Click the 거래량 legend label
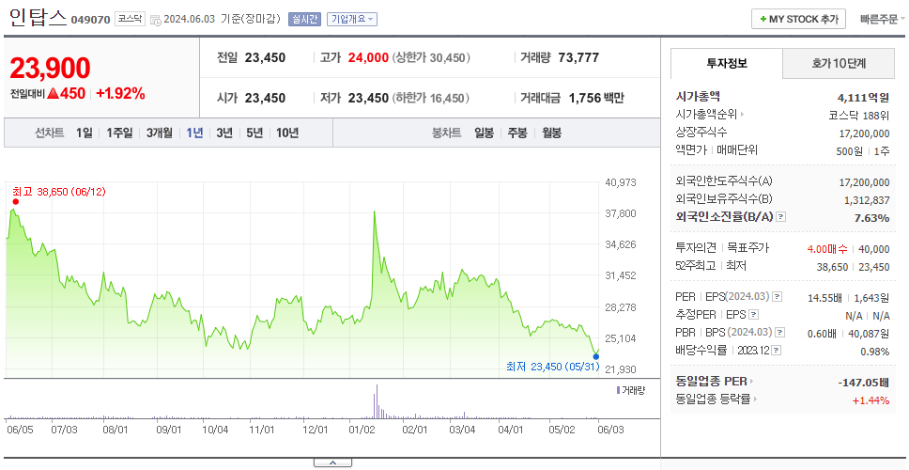The width and height of the screenshot is (909, 470). [631, 390]
